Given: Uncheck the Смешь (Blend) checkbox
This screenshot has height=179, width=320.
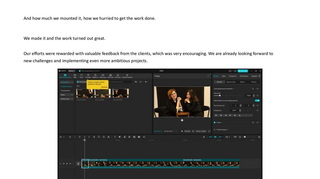Looking at the screenshot, I should click(215, 123).
